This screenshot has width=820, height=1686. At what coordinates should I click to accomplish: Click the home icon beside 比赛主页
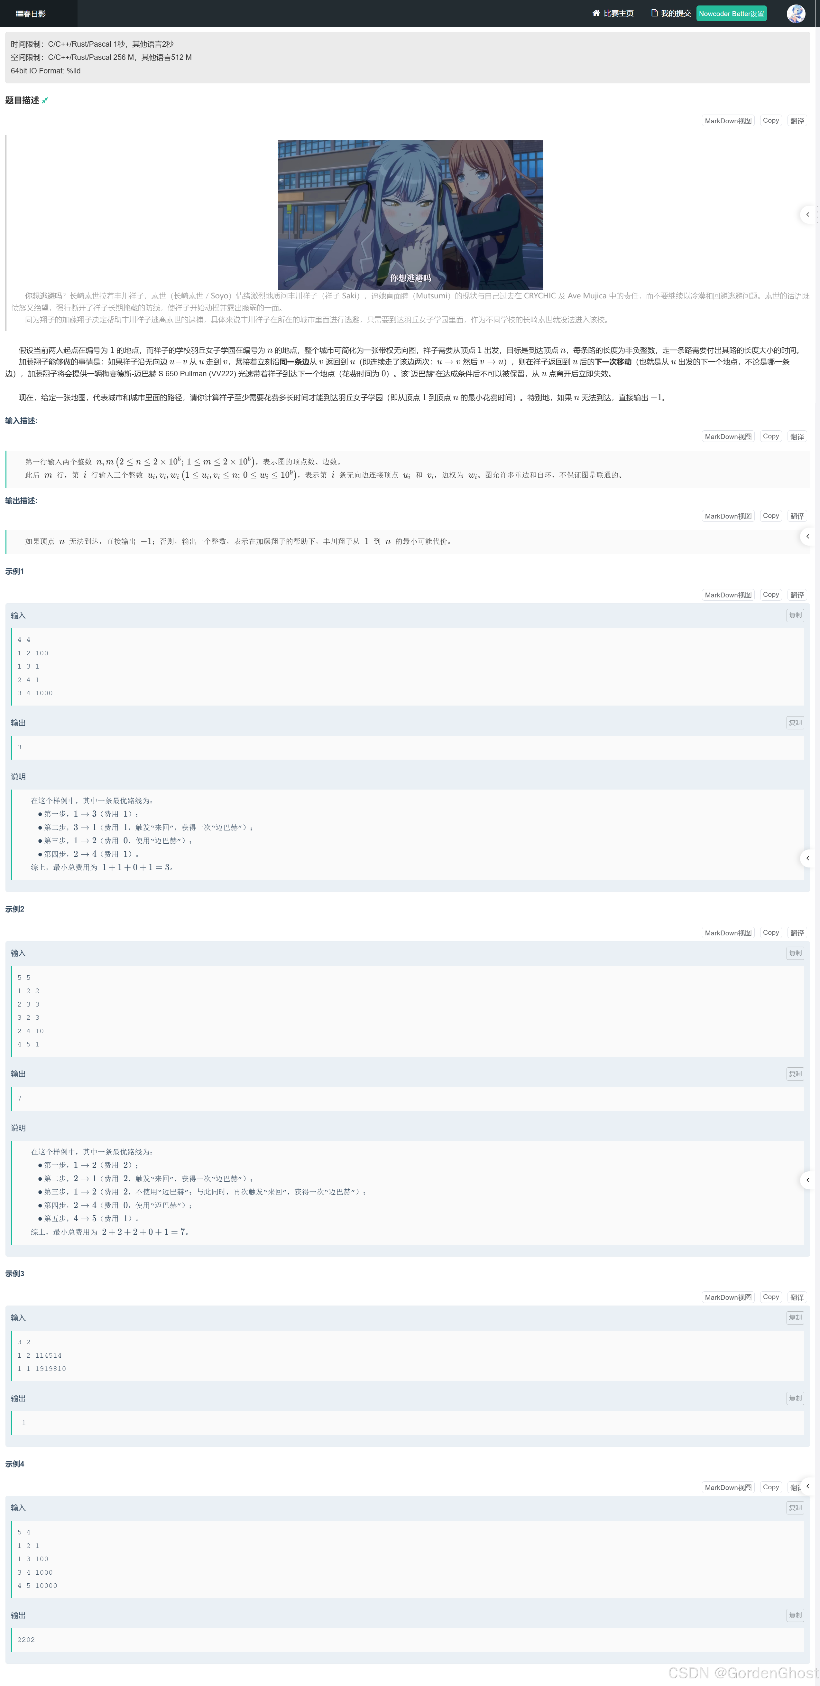click(x=596, y=13)
